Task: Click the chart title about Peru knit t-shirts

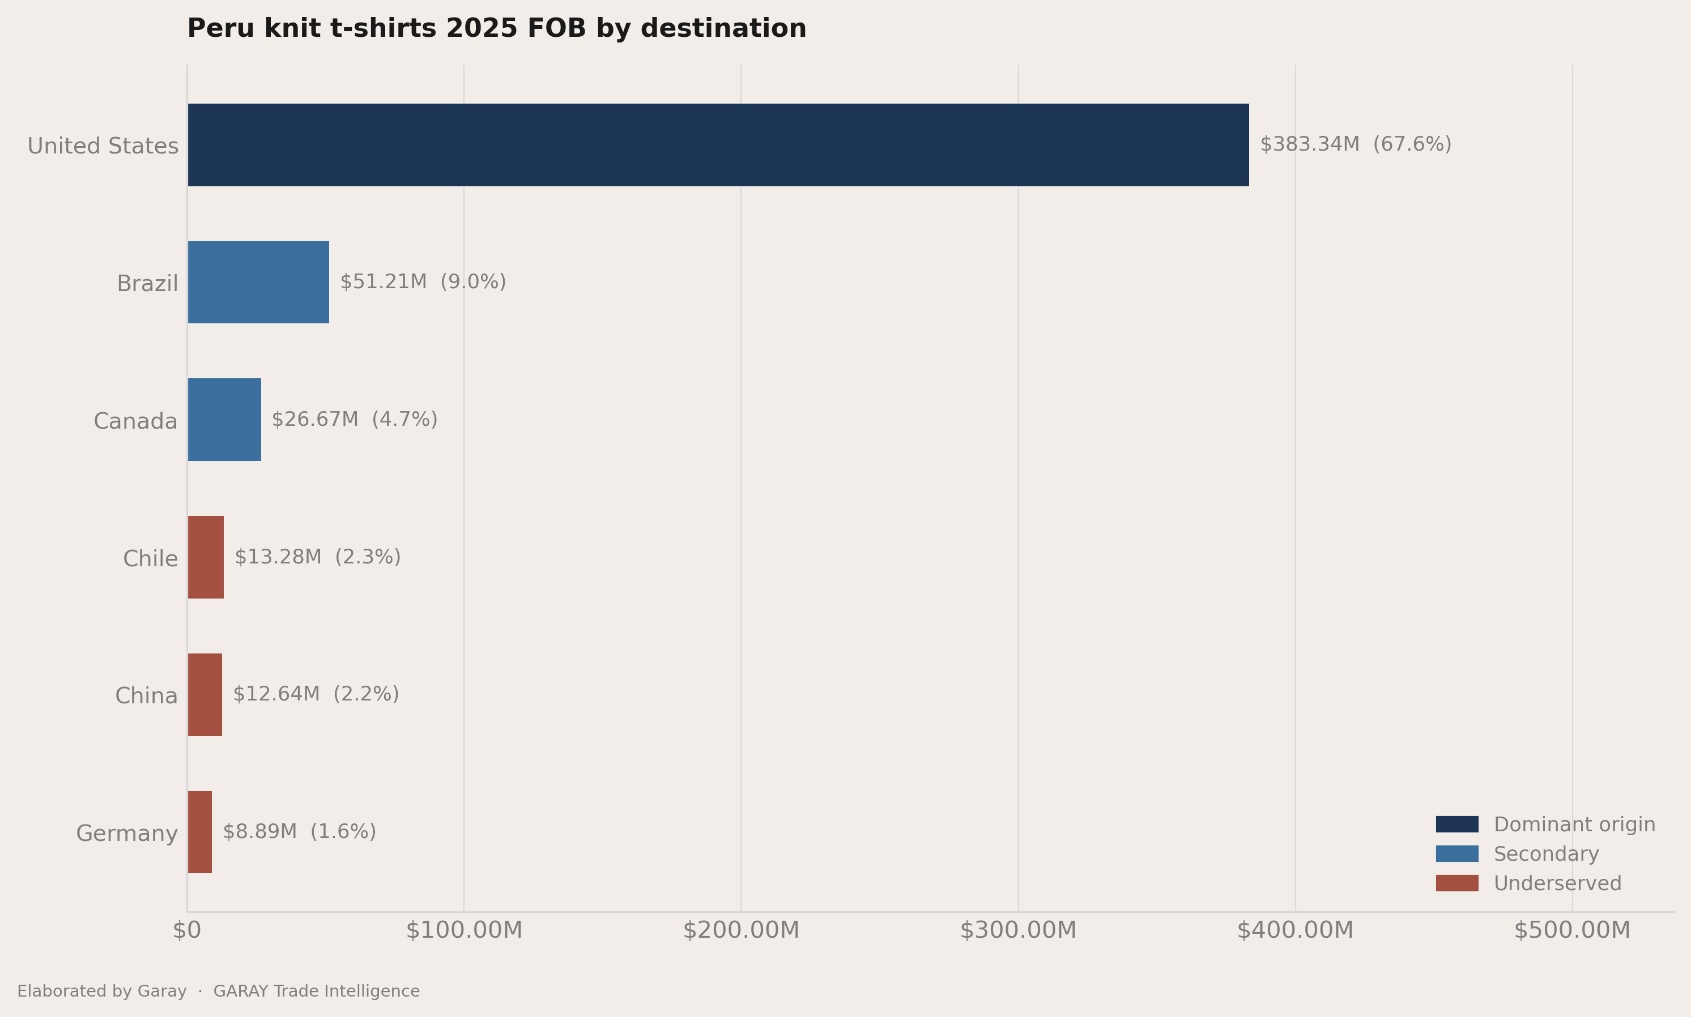Action: pos(496,29)
